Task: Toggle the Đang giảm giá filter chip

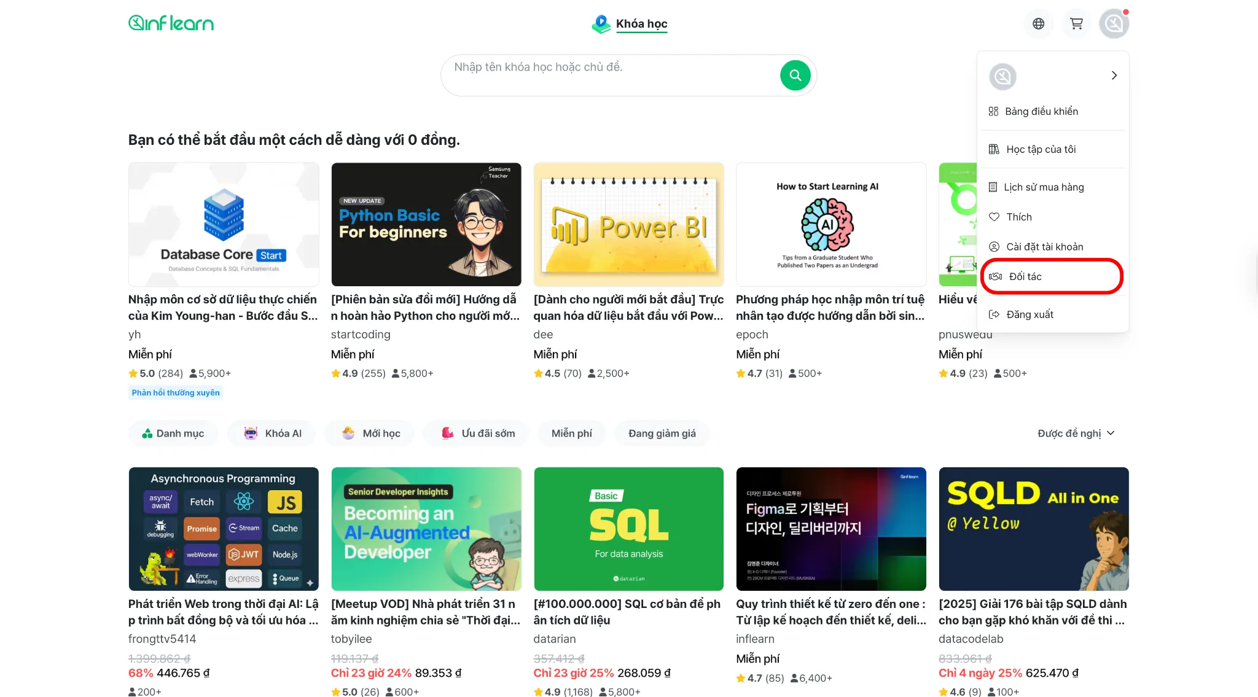Action: point(662,434)
